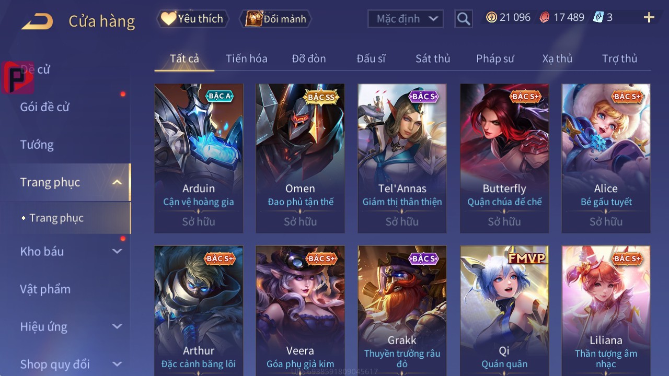This screenshot has height=376, width=669.
Task: Select the Butterfly Quận chúa đế chế skin
Action: pyautogui.click(x=504, y=158)
